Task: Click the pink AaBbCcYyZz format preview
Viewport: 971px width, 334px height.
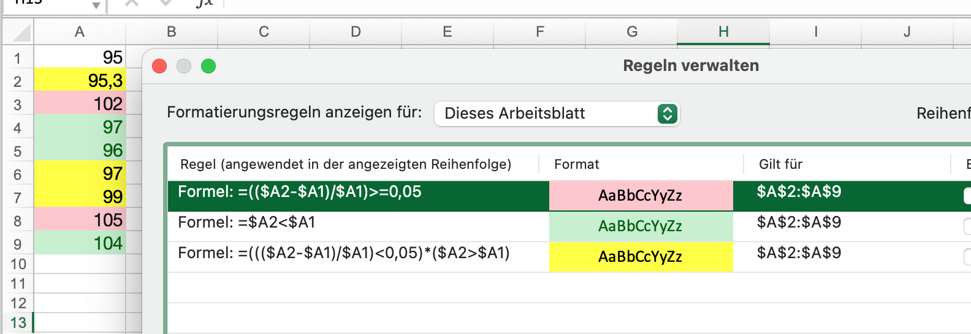Action: tap(641, 196)
